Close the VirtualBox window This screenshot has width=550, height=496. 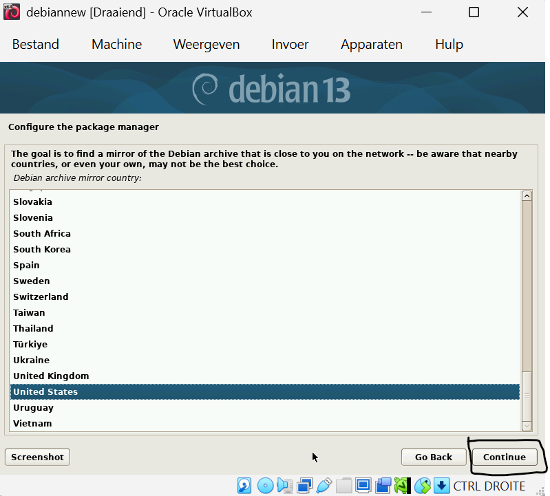click(522, 12)
